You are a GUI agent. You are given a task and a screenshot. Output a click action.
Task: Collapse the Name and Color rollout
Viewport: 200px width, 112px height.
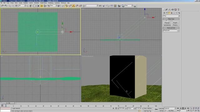[x=171, y=28]
